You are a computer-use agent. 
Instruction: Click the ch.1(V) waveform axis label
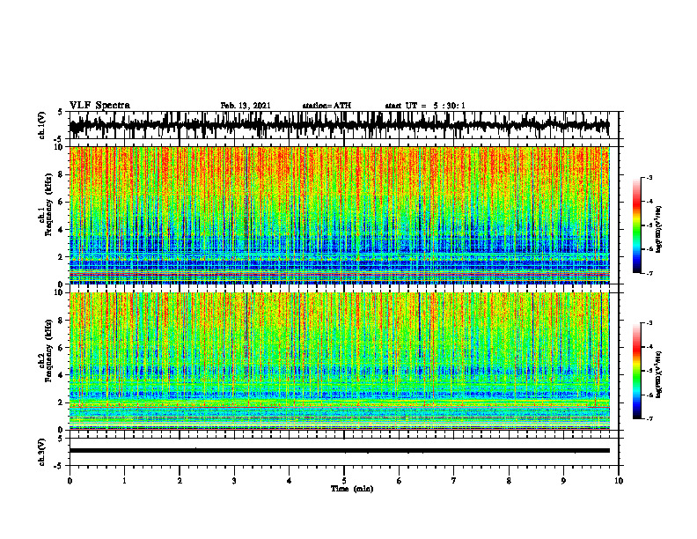pos(42,125)
